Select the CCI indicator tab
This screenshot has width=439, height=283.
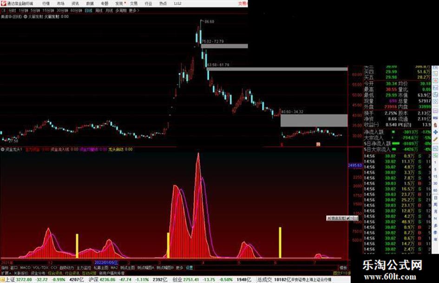(x=54, y=268)
